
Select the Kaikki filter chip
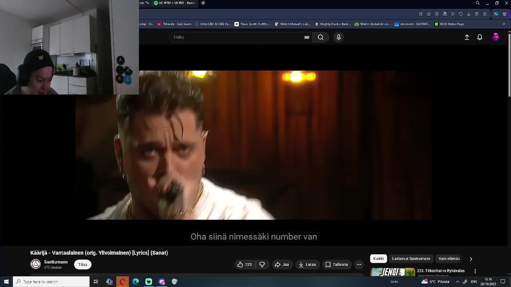pos(378,259)
